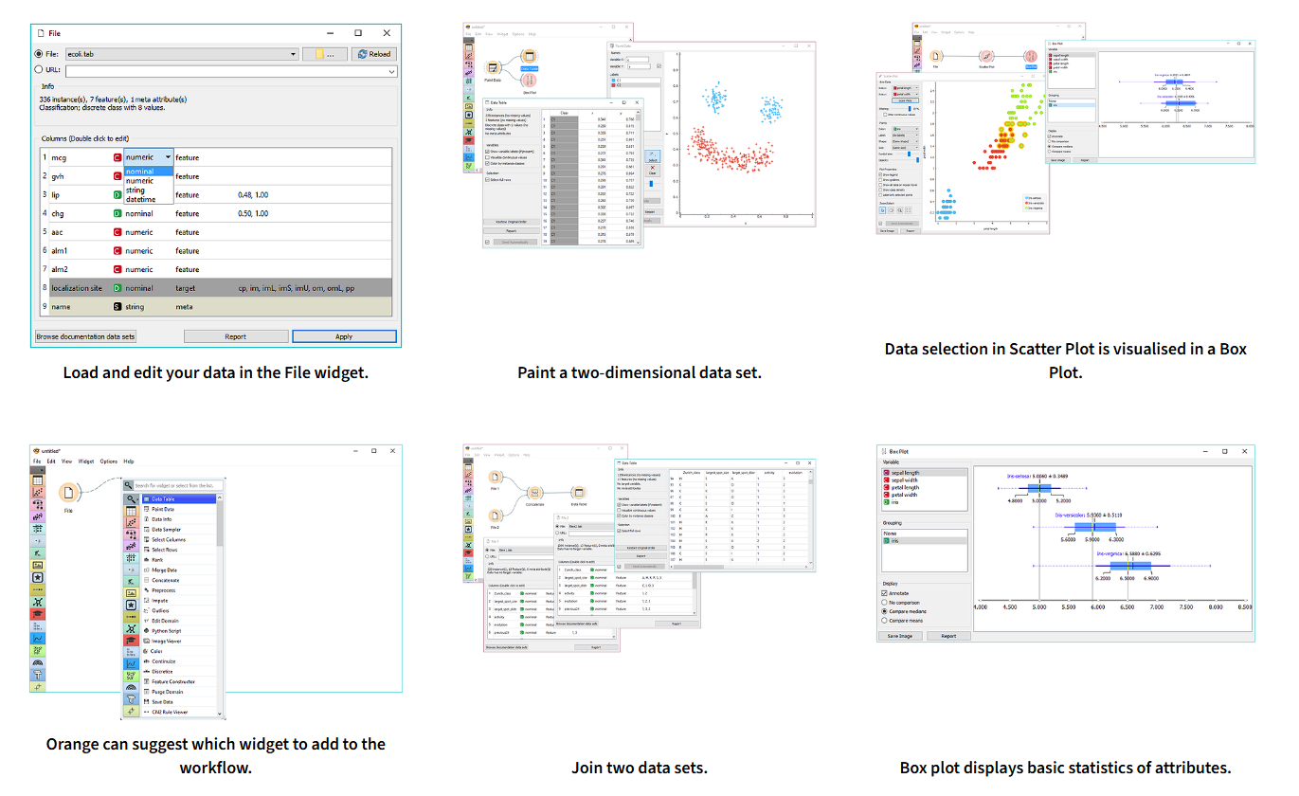Select the URL radio button in File widget
The height and width of the screenshot is (796, 1299).
point(39,69)
